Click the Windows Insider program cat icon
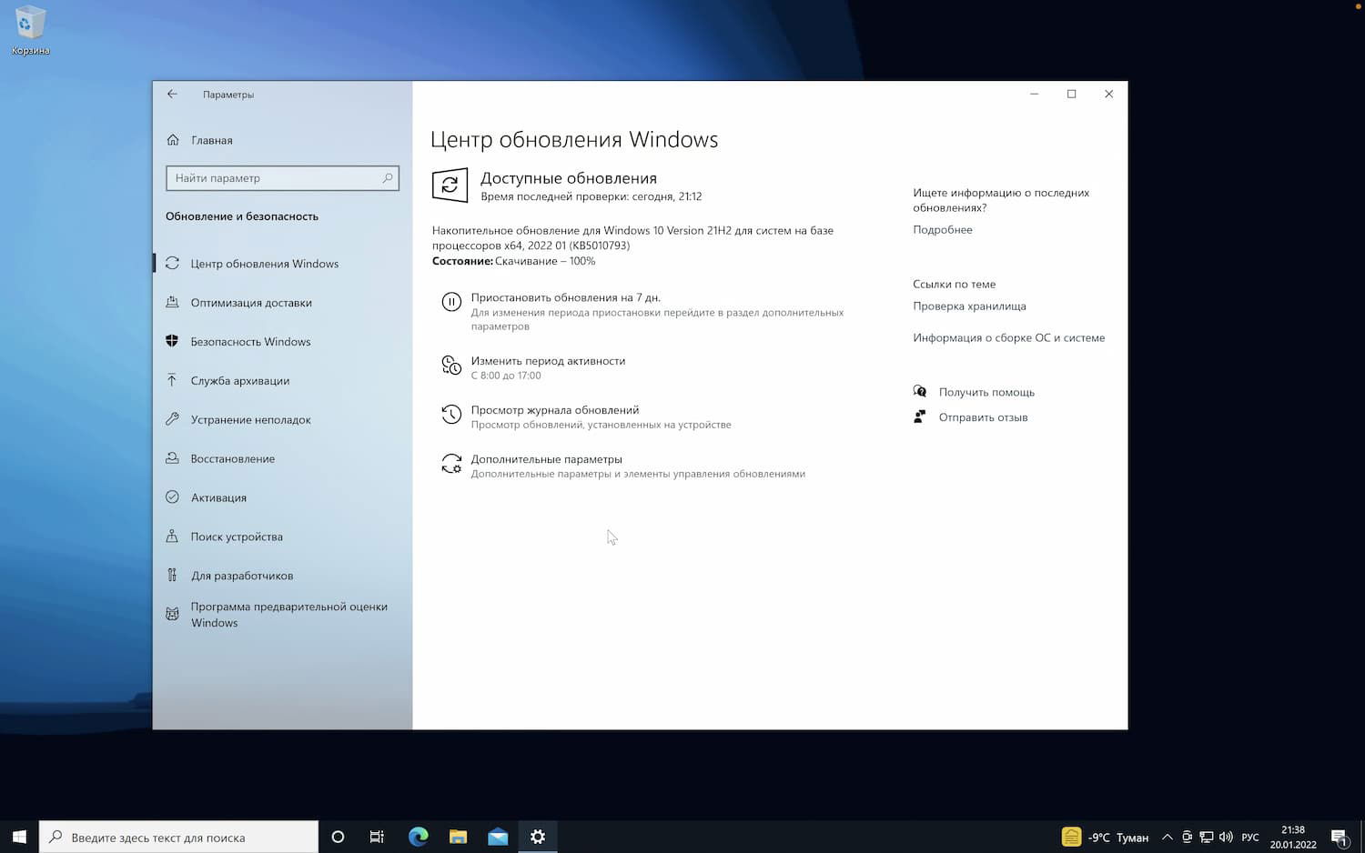Viewport: 1365px width, 853px height. [x=172, y=614]
